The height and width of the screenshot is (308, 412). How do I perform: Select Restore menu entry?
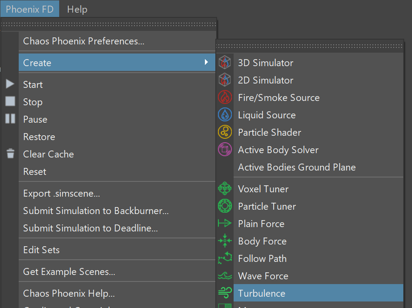pos(117,137)
